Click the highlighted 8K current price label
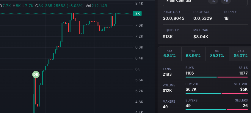This screenshot has width=251, height=113. (137, 14)
